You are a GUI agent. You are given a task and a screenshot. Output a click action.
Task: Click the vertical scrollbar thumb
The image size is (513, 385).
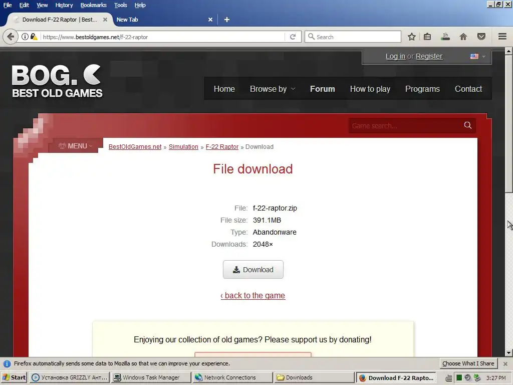[509, 124]
